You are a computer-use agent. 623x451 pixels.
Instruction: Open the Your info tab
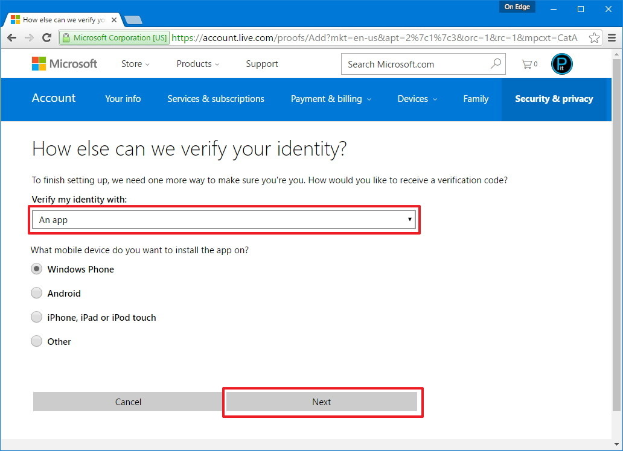coord(123,99)
